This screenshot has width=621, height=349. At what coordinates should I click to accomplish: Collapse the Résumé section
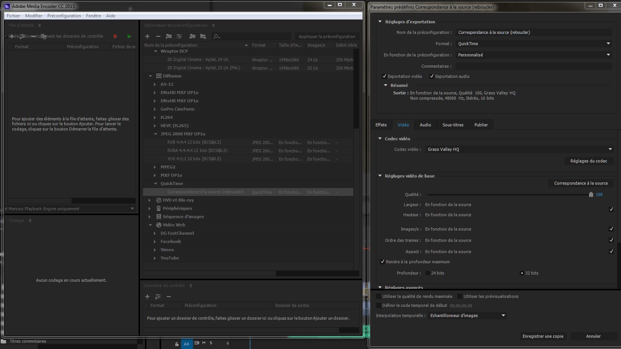pyautogui.click(x=385, y=85)
